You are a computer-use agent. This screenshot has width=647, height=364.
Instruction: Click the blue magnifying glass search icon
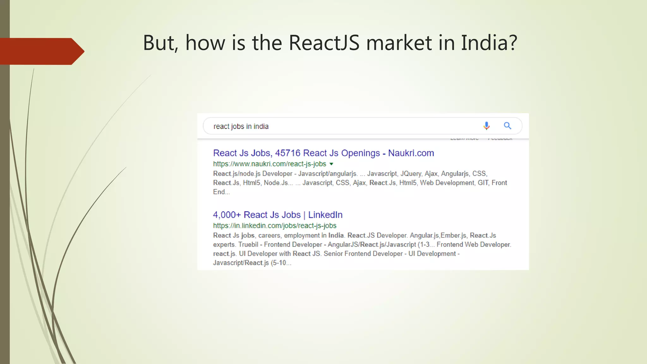507,126
